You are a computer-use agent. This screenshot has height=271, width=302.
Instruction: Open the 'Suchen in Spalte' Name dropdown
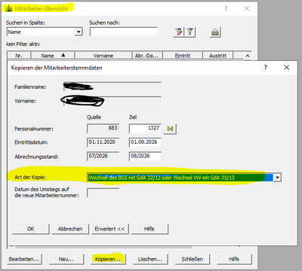click(x=79, y=32)
